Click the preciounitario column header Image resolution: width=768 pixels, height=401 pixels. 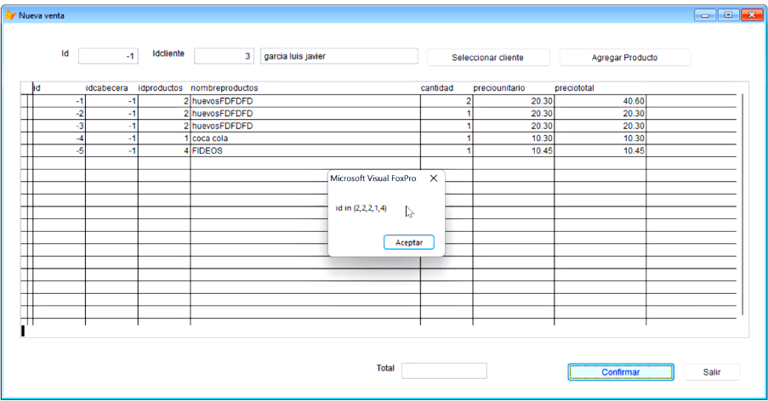498,88
